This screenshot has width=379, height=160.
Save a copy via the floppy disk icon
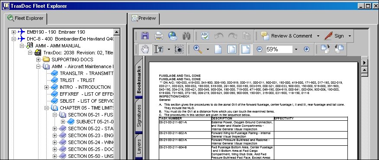[145, 36]
